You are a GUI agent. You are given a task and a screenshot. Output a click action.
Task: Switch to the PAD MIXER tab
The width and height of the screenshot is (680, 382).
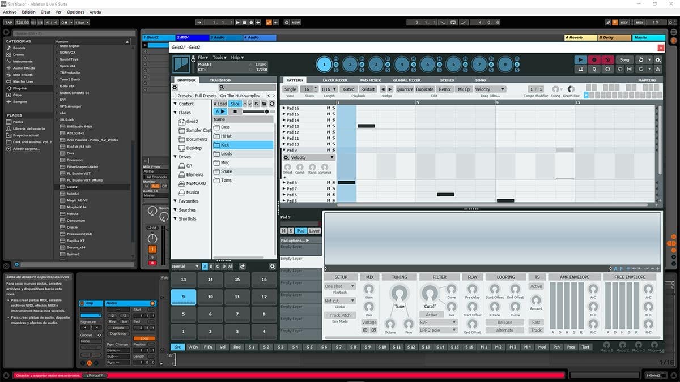371,80
